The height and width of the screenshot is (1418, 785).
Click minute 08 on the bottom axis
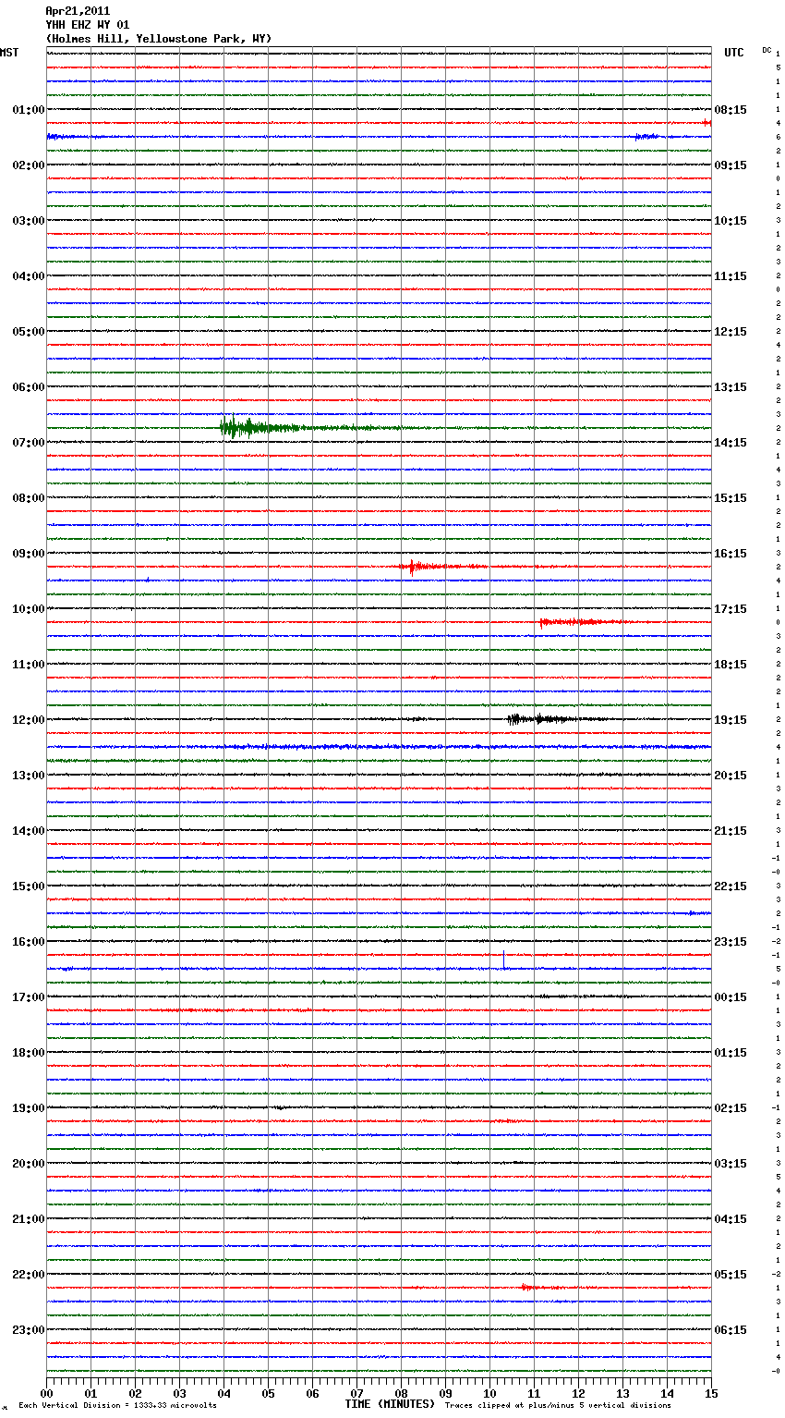click(x=402, y=1393)
